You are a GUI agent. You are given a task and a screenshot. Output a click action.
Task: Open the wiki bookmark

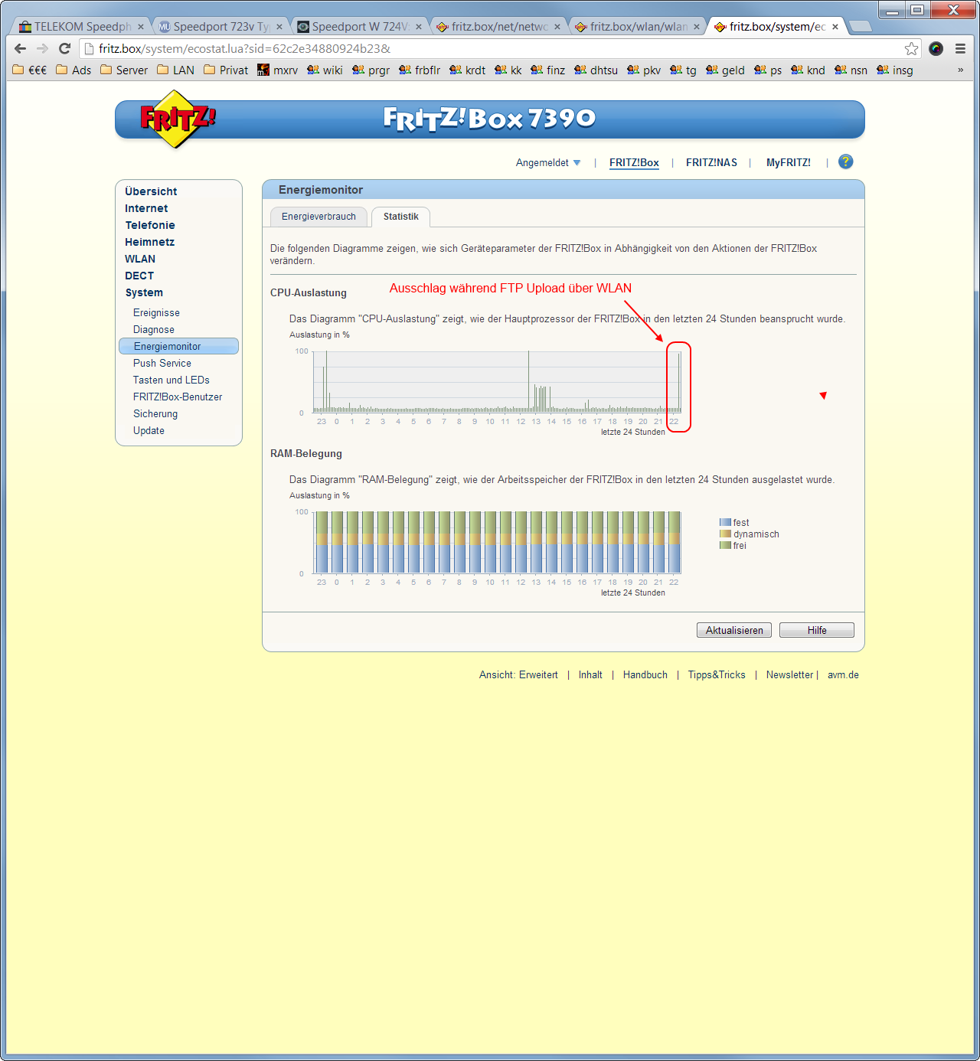(325, 70)
